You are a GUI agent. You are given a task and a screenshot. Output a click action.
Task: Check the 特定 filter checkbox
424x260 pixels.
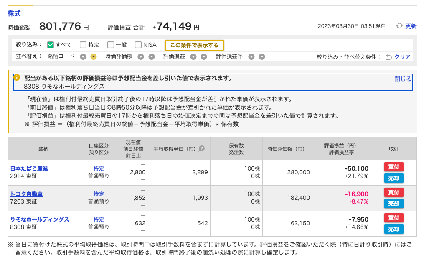(83, 45)
